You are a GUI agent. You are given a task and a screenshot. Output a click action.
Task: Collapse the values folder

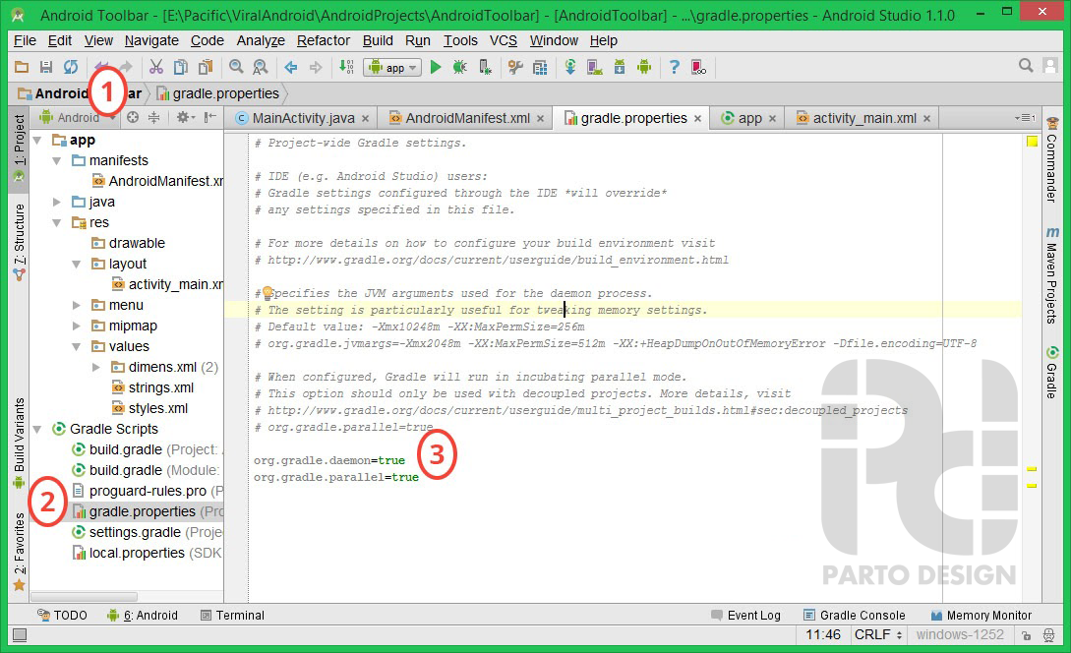[x=77, y=346]
